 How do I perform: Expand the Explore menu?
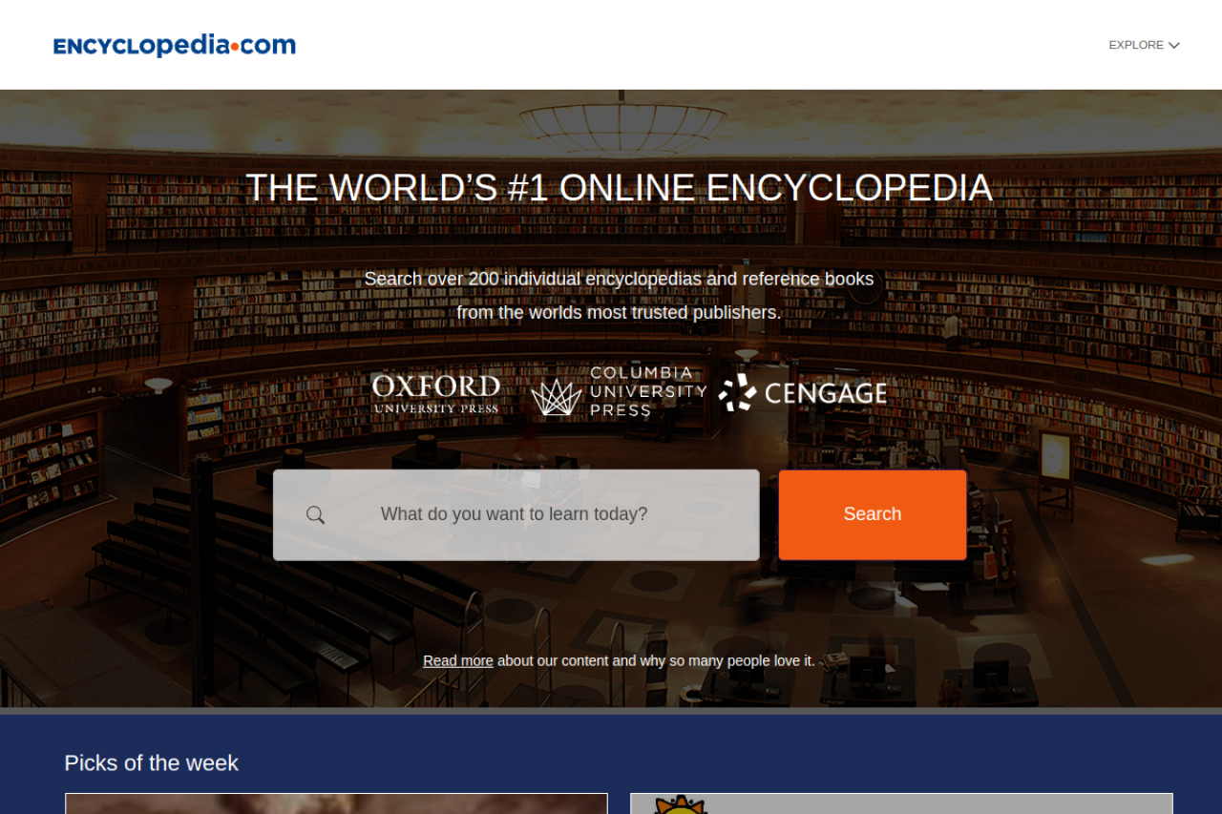point(1144,45)
